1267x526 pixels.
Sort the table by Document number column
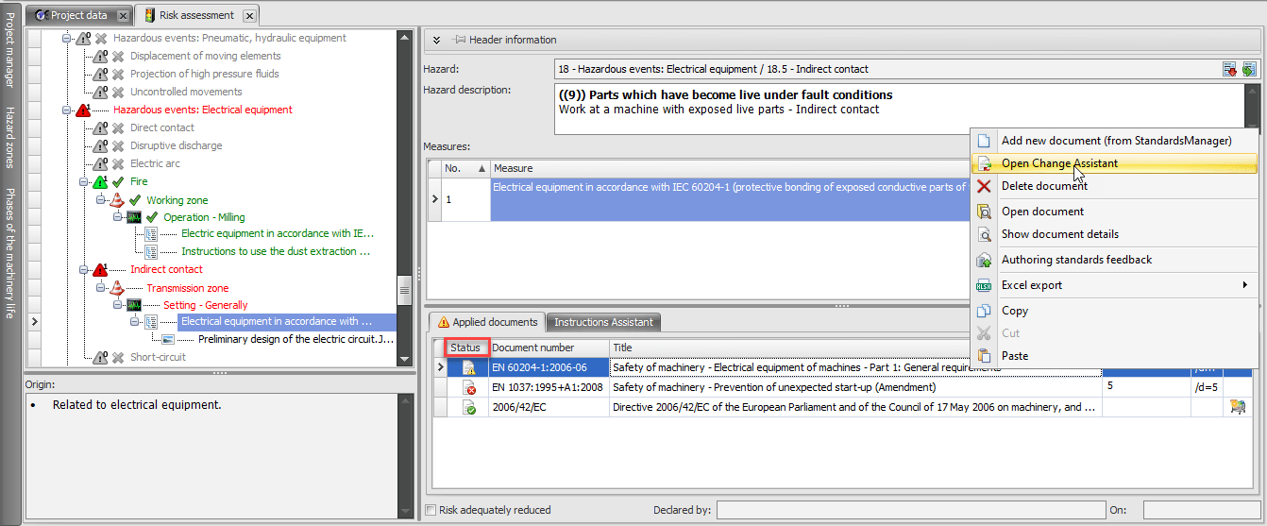coord(532,348)
